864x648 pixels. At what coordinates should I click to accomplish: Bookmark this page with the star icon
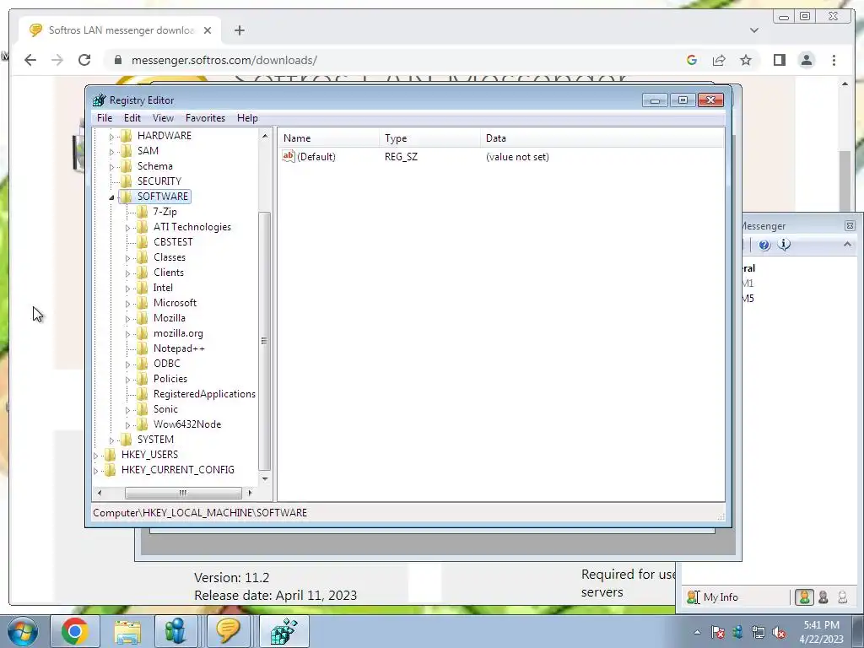[746, 60]
